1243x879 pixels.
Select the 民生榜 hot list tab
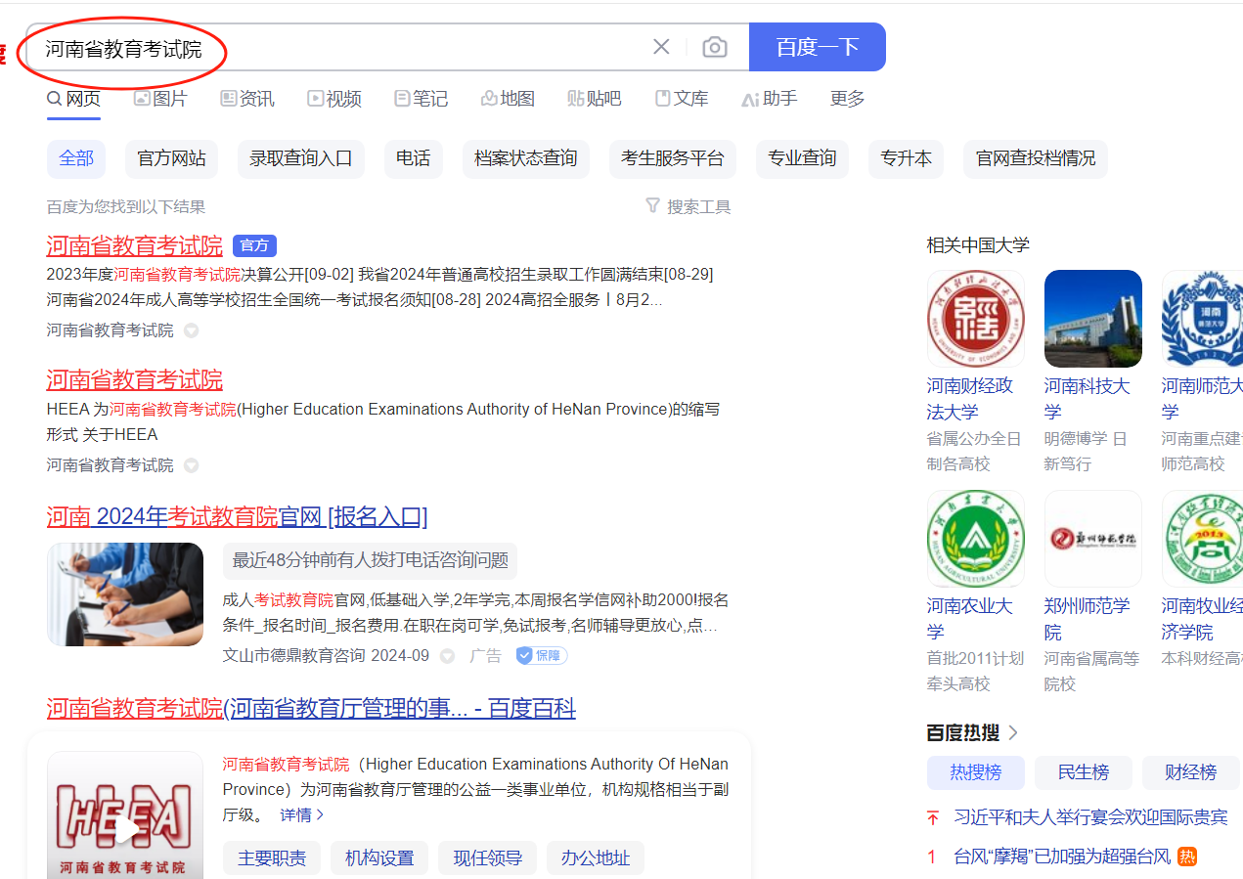click(x=1083, y=772)
